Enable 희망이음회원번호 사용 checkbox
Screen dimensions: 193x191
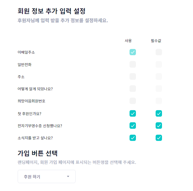133,101
